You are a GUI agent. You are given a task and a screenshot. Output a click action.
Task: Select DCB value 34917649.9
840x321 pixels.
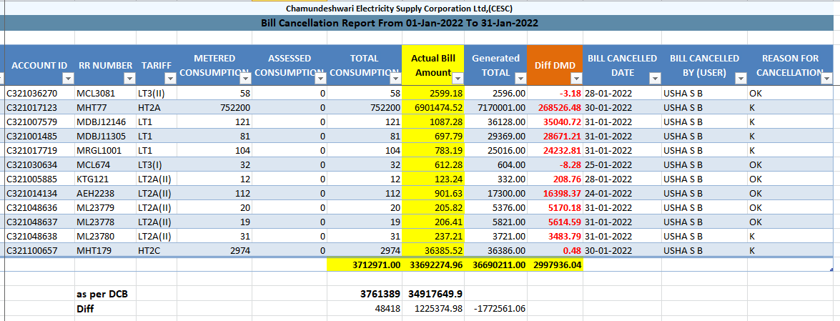click(433, 294)
